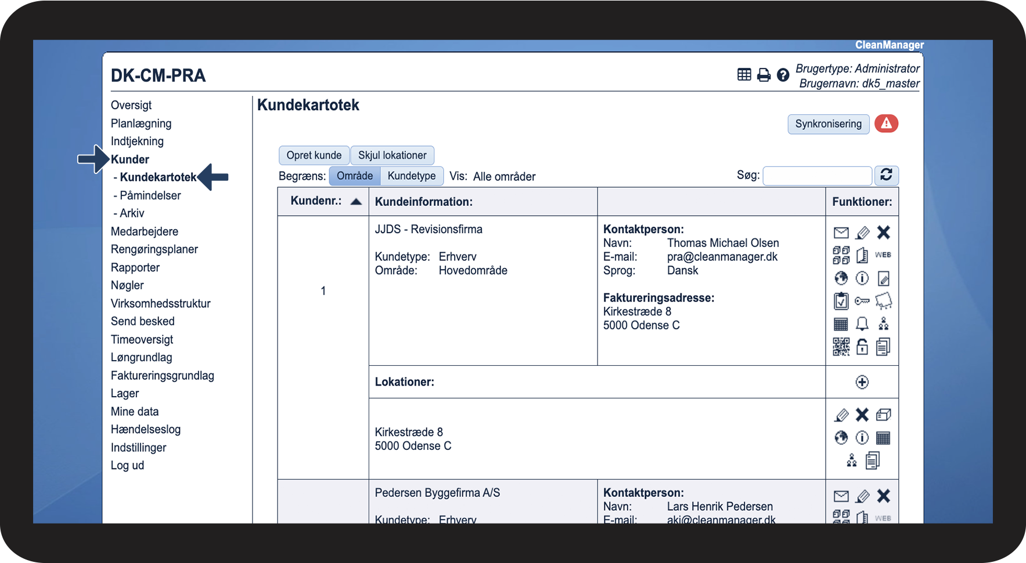Open Planlægning in sidebar menu
Image resolution: width=1026 pixels, height=563 pixels.
(141, 124)
